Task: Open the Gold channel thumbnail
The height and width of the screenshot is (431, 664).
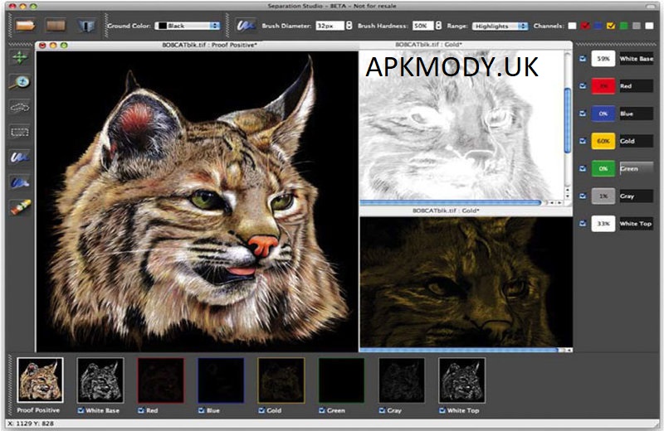Action: 281,380
